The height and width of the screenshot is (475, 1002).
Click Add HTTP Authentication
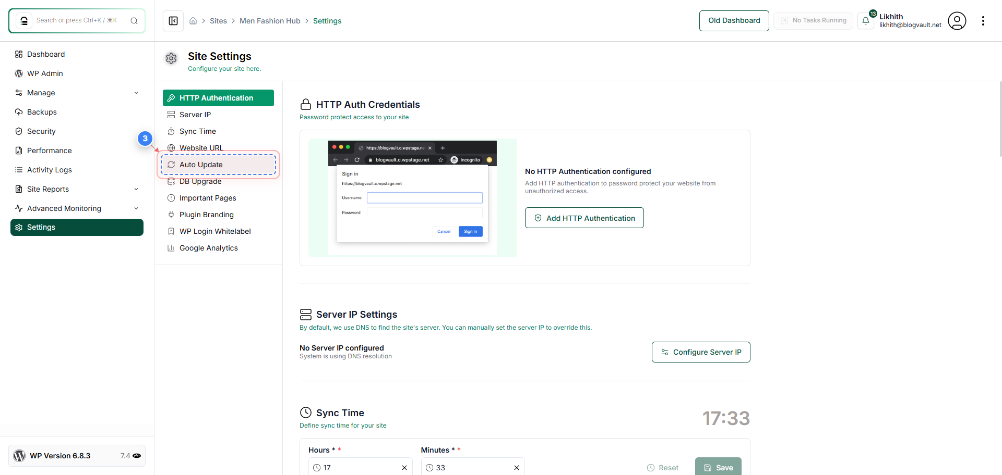coord(584,218)
